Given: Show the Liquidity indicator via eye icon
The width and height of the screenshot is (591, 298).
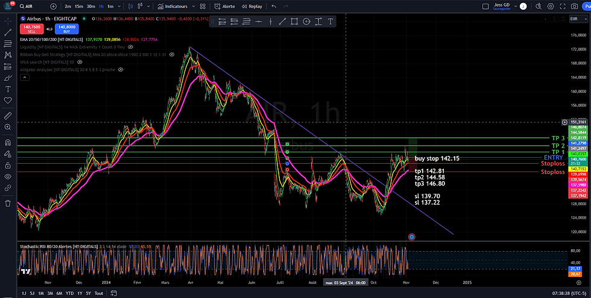Looking at the screenshot, I should point(130,47).
